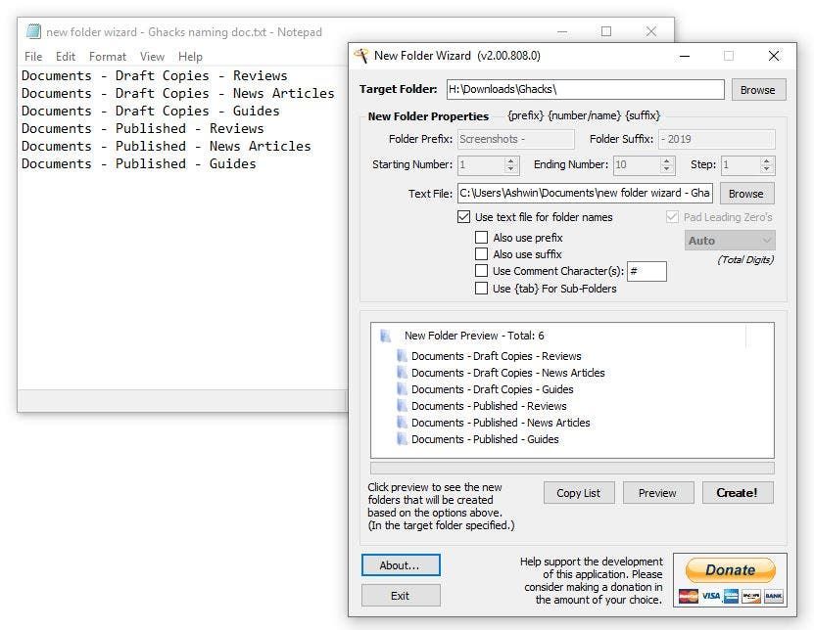Click the MasterCard icon below Donate
814x630 pixels.
point(689,597)
